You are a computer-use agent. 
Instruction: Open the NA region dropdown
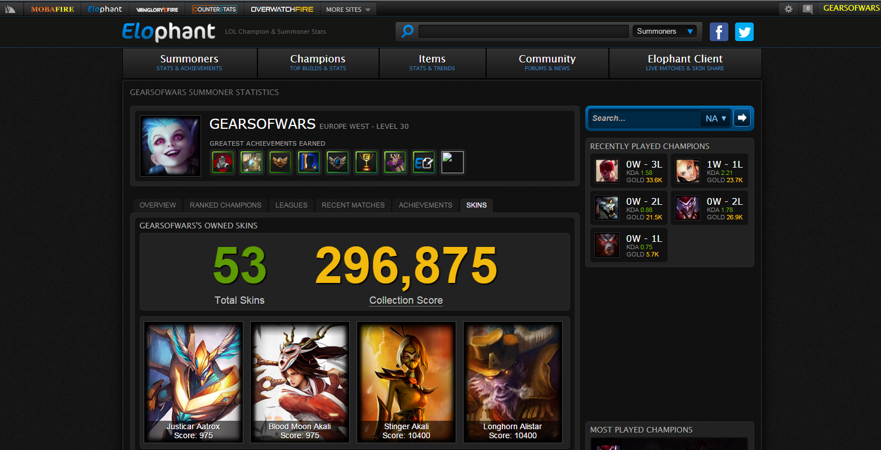point(716,118)
